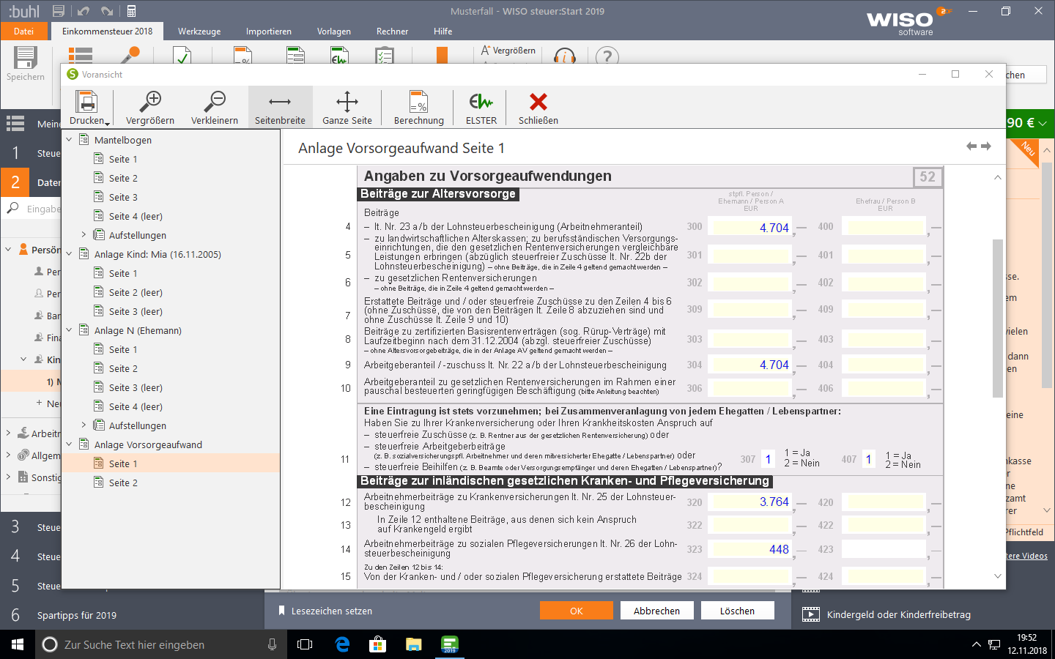Viewport: 1055px width, 659px height.
Task: Go to next page with right arrow
Action: (x=986, y=146)
